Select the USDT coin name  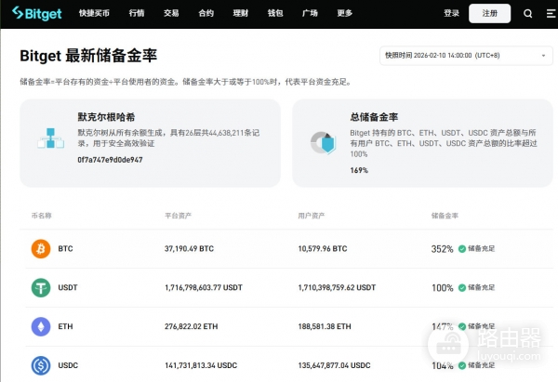[x=68, y=287]
